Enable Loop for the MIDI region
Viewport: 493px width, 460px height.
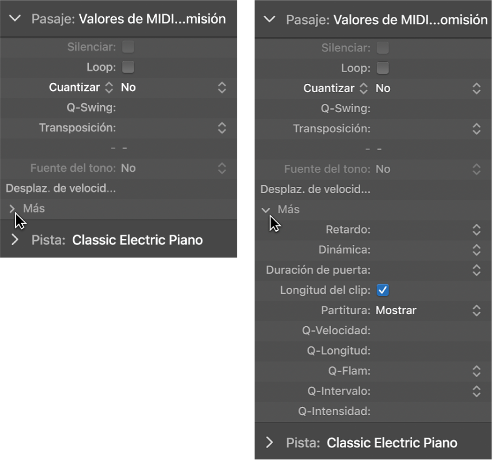click(x=128, y=67)
